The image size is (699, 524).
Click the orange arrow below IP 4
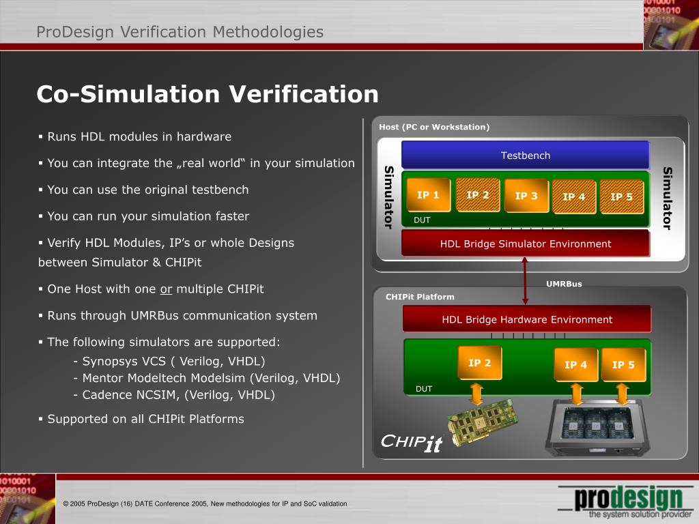coord(577,394)
